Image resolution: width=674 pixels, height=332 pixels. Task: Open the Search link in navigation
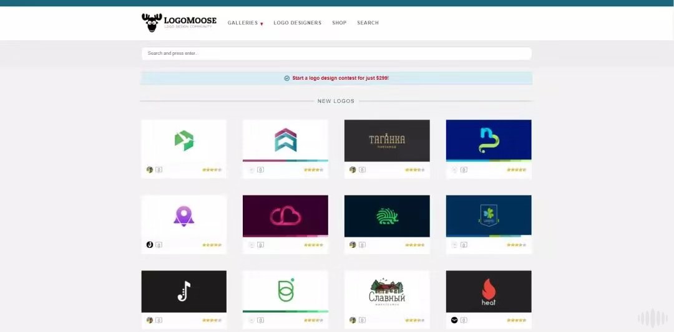[x=368, y=22]
